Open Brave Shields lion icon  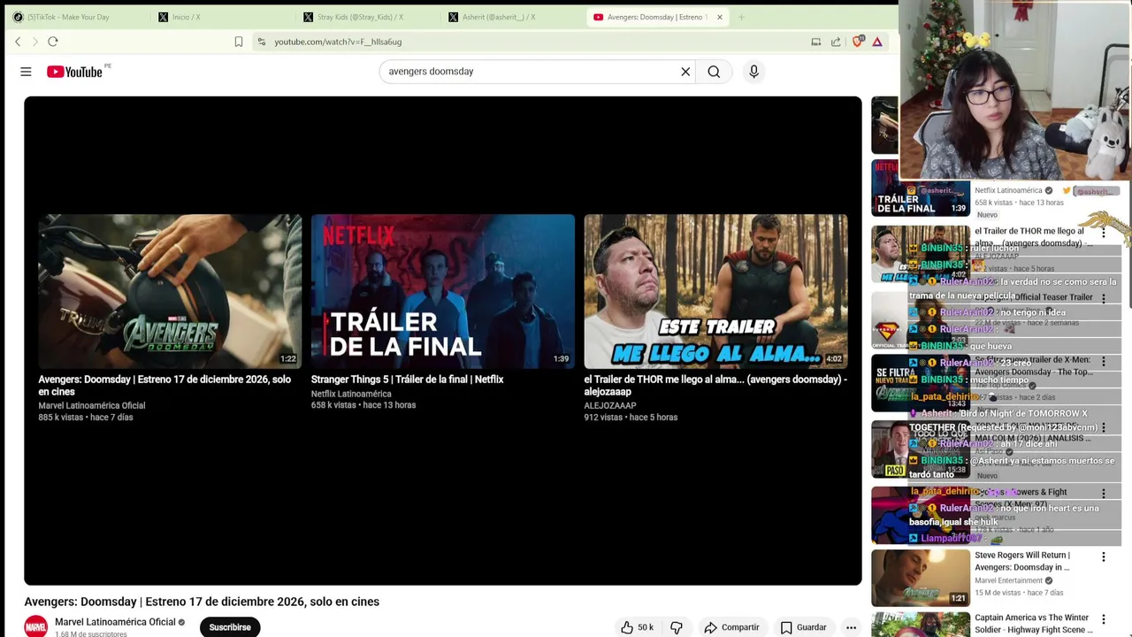coord(858,42)
